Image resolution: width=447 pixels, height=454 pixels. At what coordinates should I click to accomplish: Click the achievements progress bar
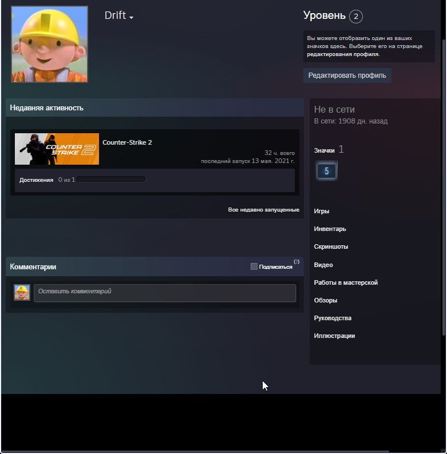pos(111,179)
